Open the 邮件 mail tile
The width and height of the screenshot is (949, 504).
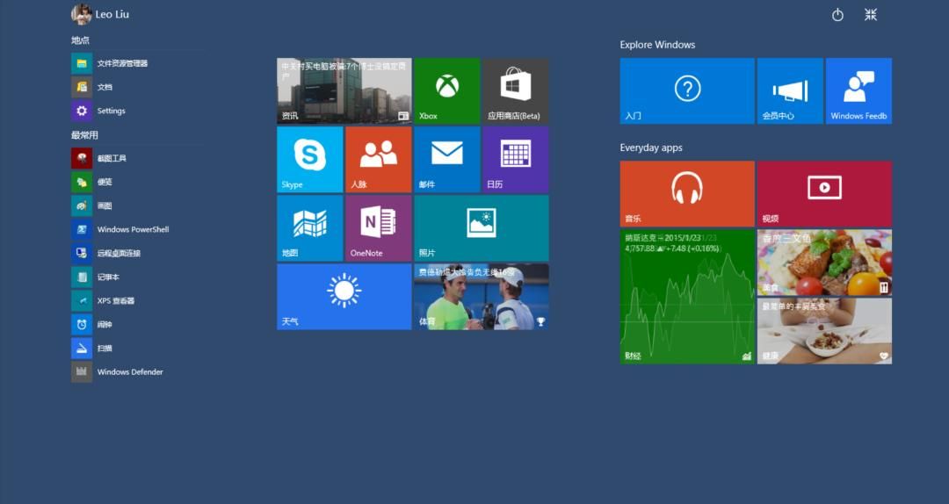tap(447, 159)
